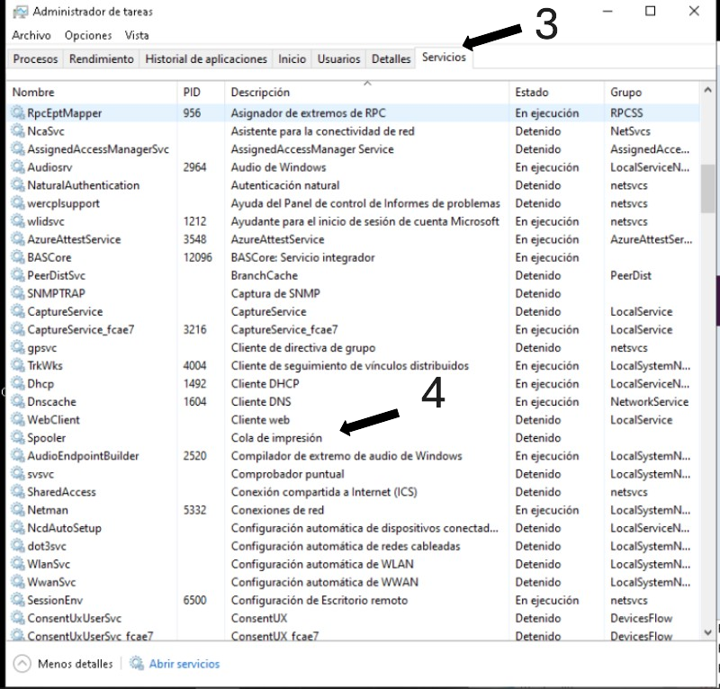Click the WebClient service icon
This screenshot has width=720, height=689.
pyautogui.click(x=17, y=420)
